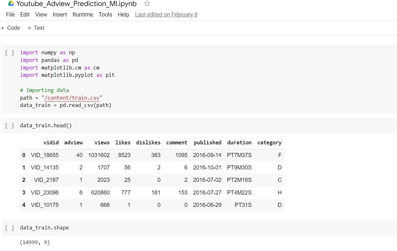Click the Google Drive logo icon

tap(11, 3)
